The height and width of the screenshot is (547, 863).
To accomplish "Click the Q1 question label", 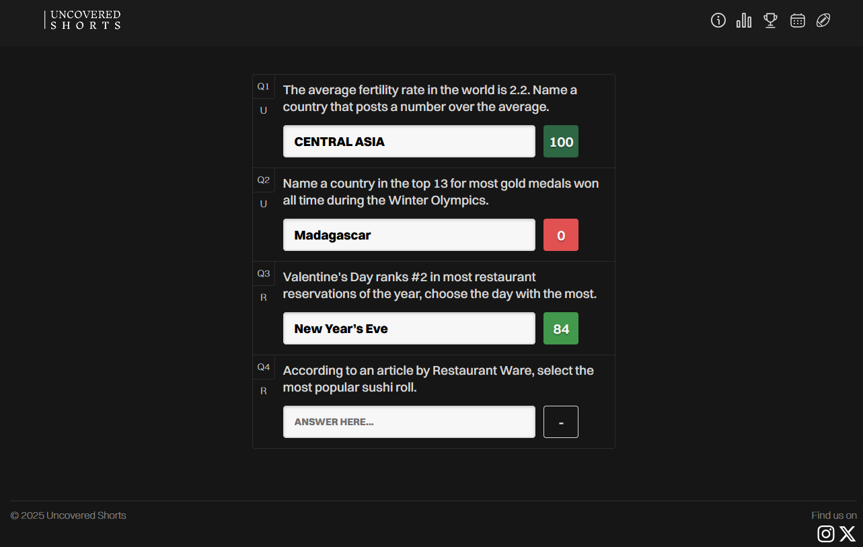I will click(264, 87).
